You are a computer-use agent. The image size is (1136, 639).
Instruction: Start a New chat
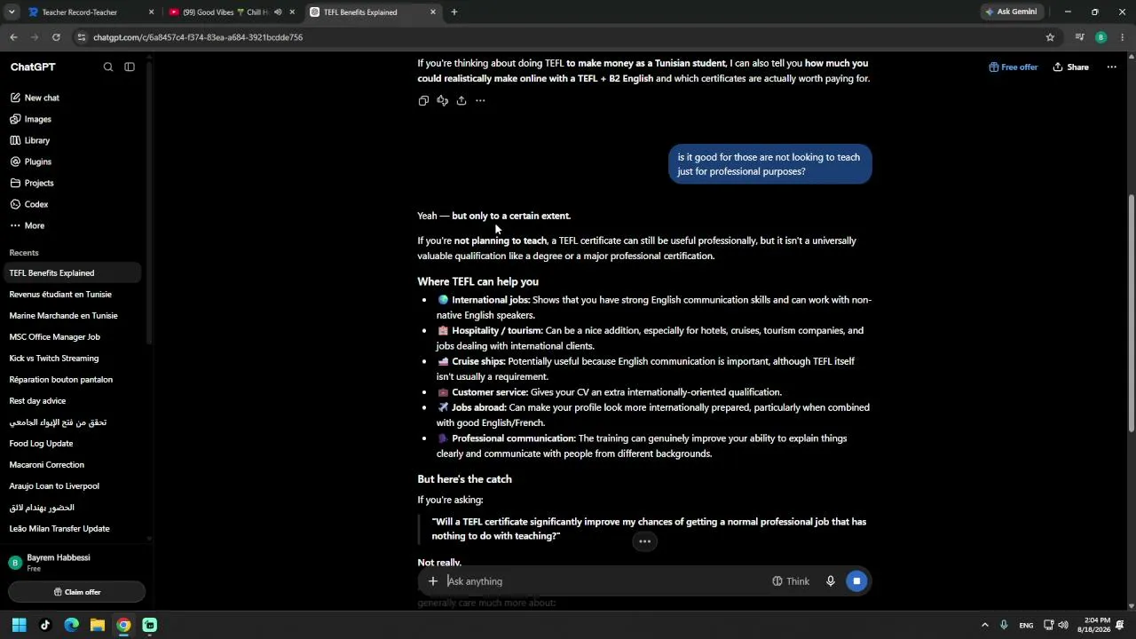click(71, 98)
